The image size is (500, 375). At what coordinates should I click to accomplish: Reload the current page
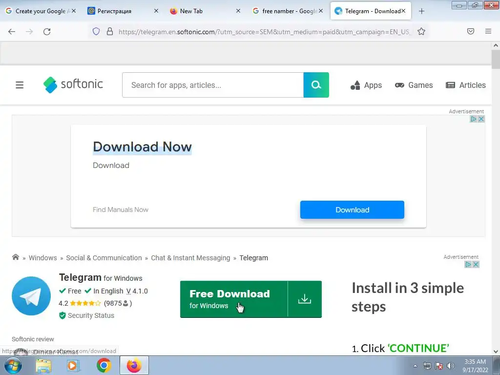pyautogui.click(x=47, y=32)
